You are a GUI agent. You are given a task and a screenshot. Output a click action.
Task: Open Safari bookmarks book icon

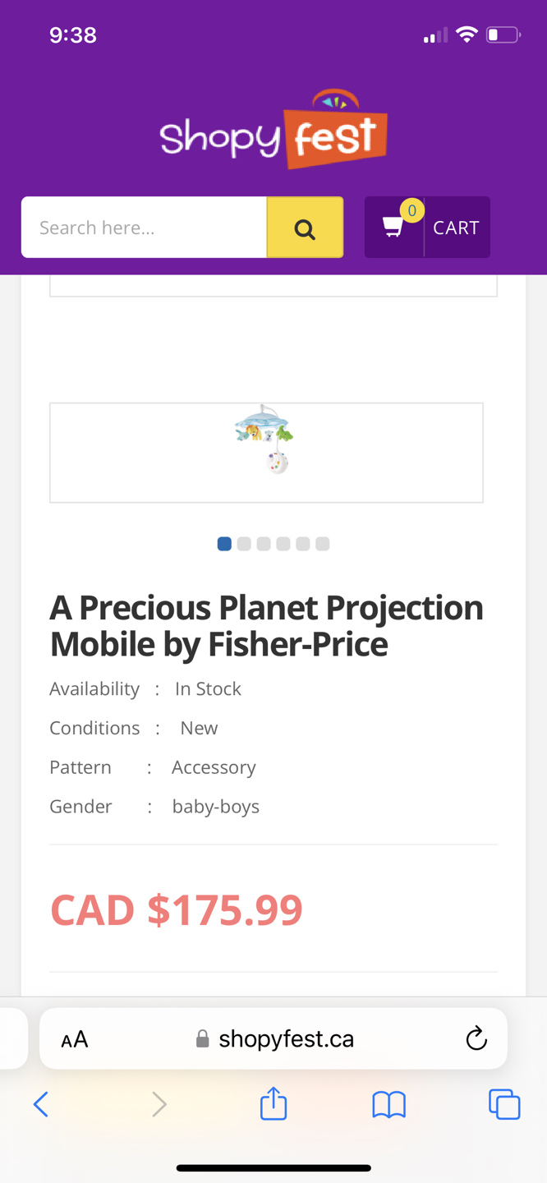point(388,1104)
